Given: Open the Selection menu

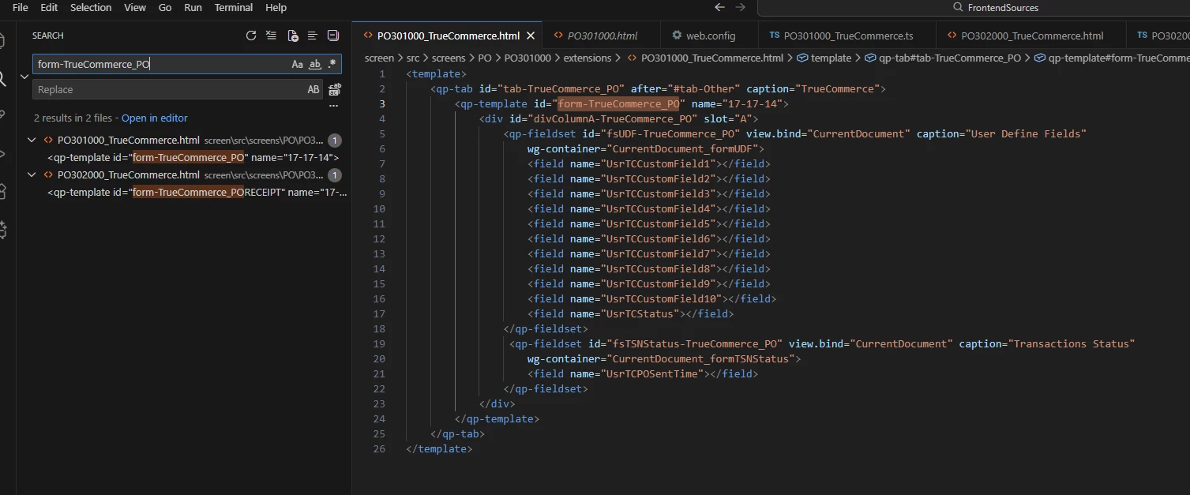Looking at the screenshot, I should (x=91, y=7).
